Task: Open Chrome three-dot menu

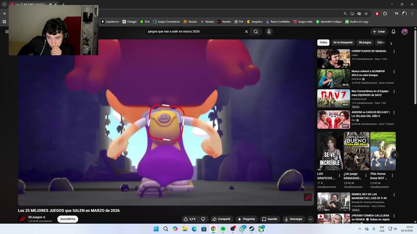Action: 412,14
